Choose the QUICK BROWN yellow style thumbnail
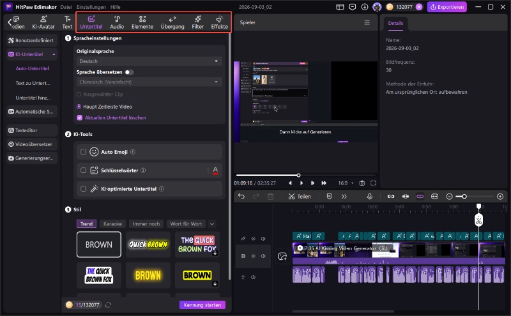511x316 pixels. coord(148,245)
